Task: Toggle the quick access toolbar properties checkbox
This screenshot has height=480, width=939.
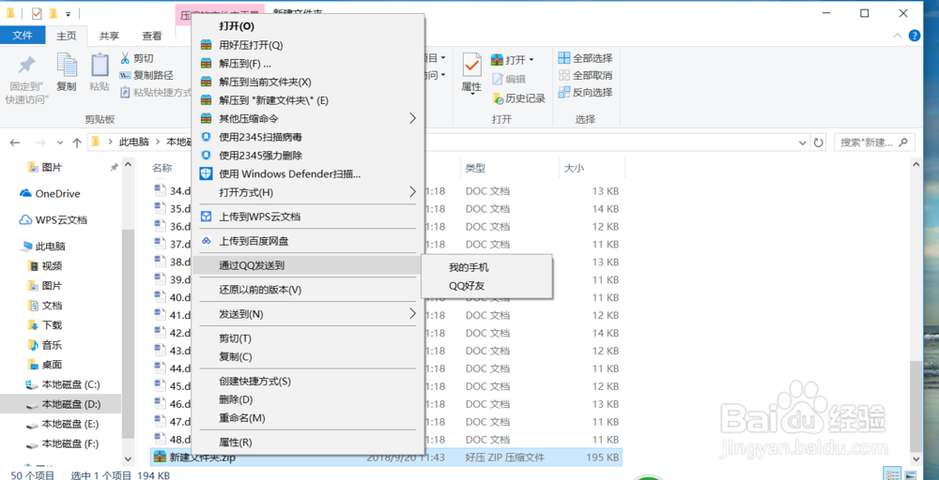Action: coord(37,13)
